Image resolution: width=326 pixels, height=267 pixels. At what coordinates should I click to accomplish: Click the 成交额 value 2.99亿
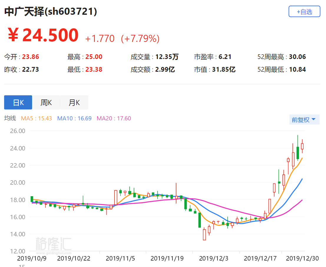165,69
